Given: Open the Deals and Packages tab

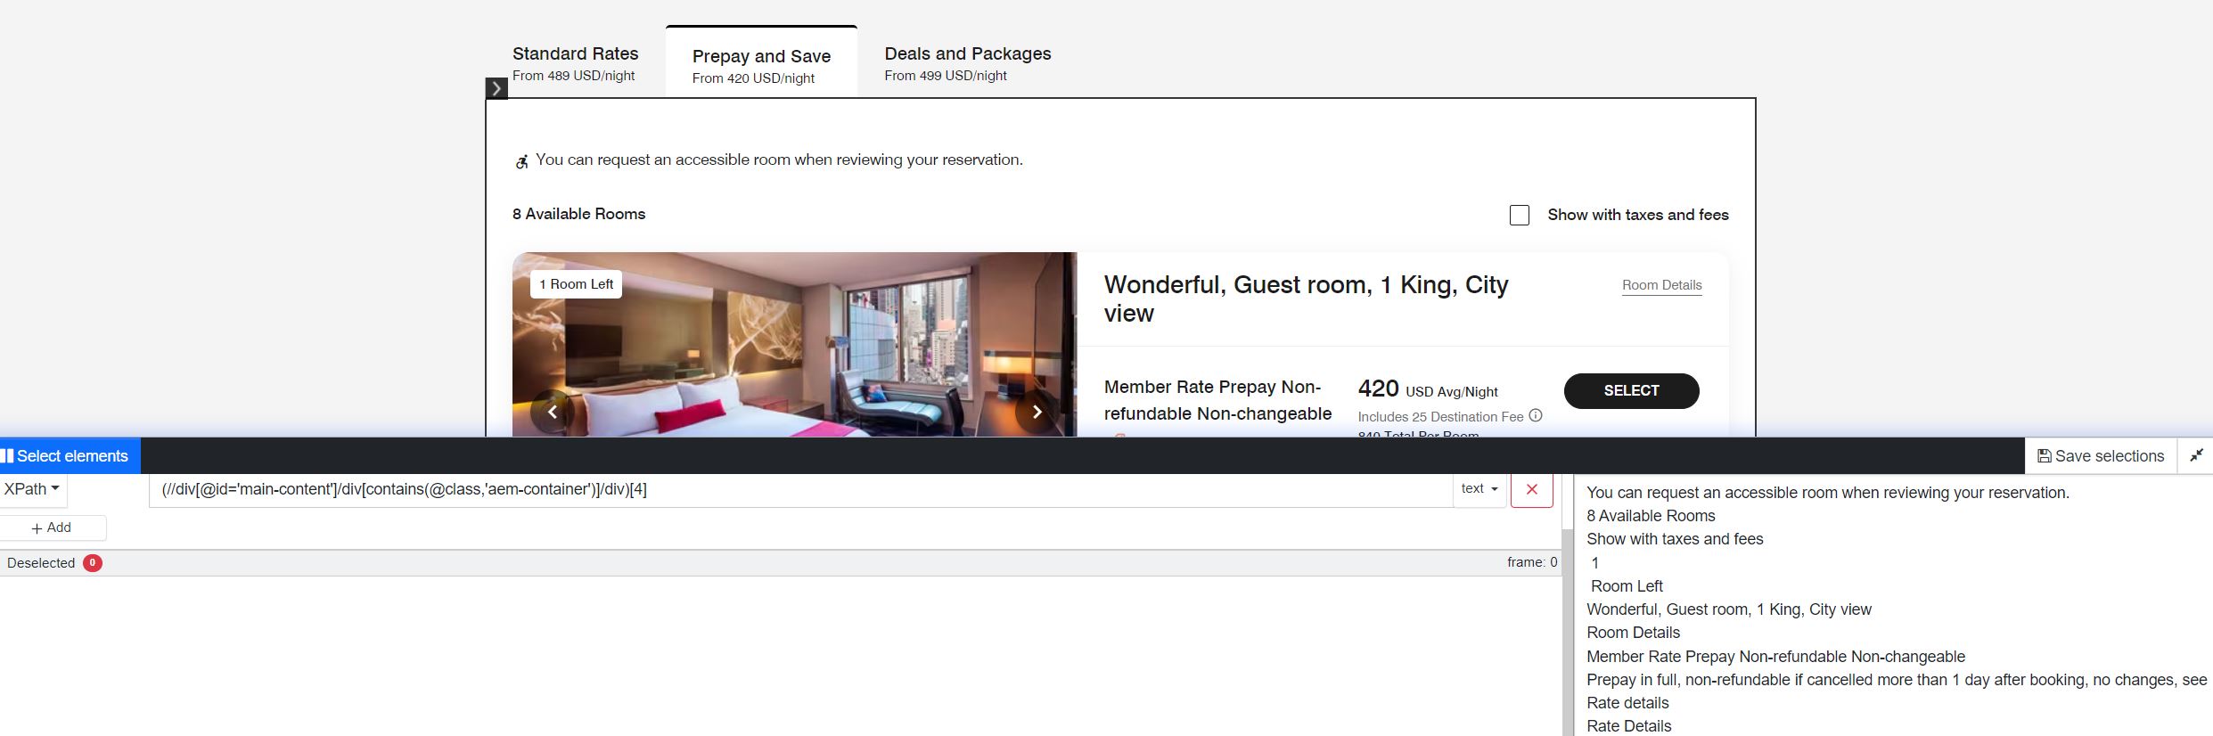Looking at the screenshot, I should pyautogui.click(x=968, y=63).
